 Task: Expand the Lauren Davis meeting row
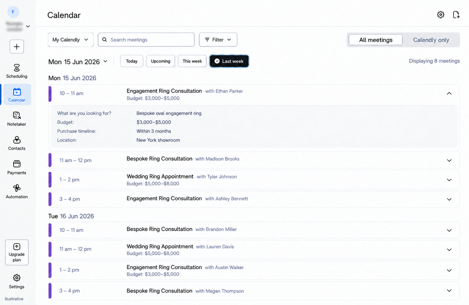click(449, 249)
